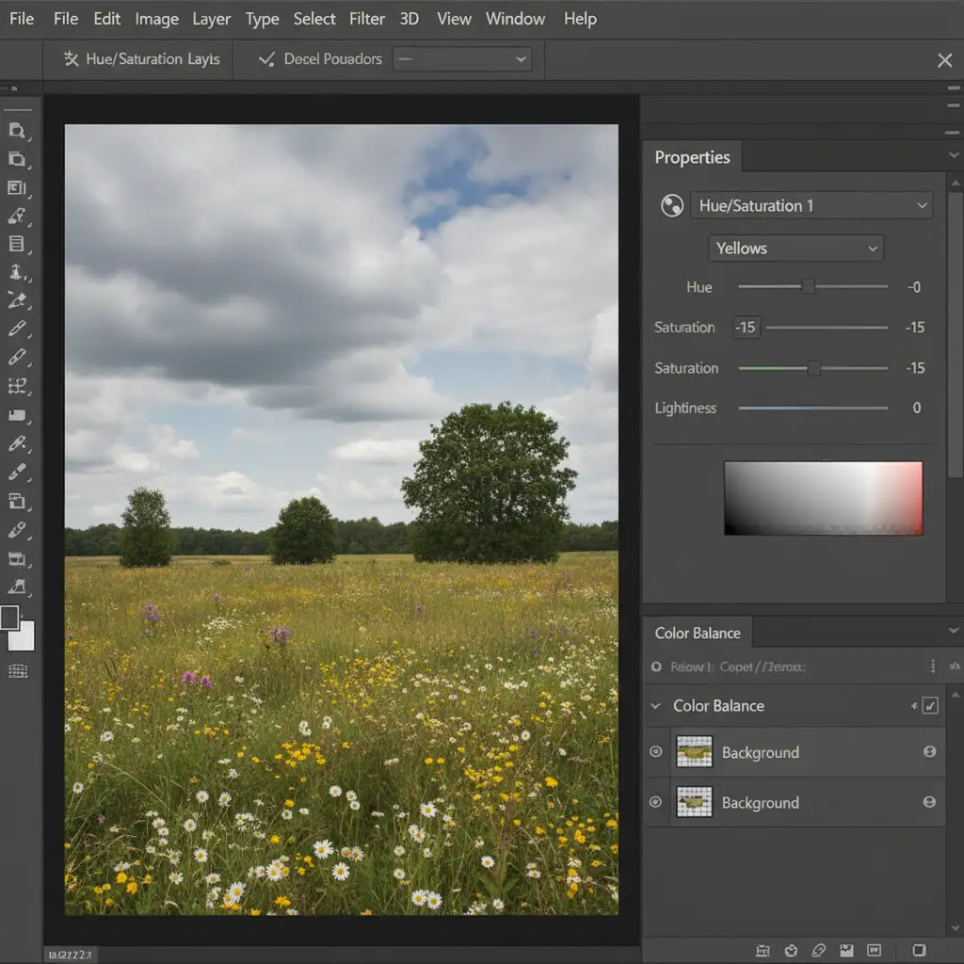The height and width of the screenshot is (964, 964).
Task: Switch to the Properties tab
Action: (x=692, y=157)
